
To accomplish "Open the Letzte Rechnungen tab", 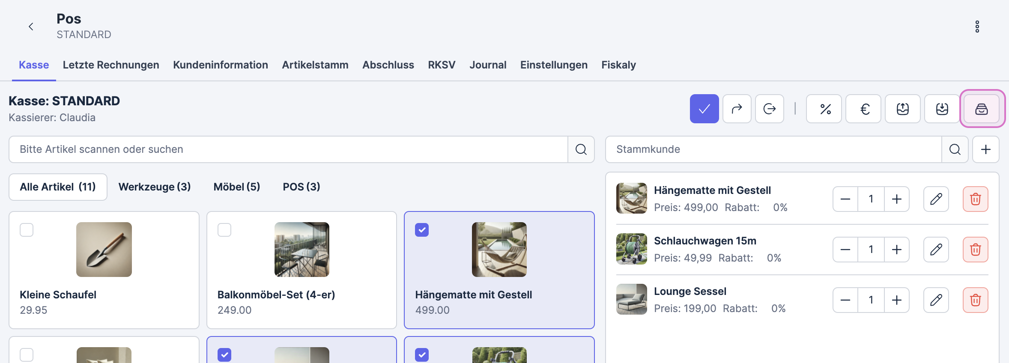I will (111, 65).
